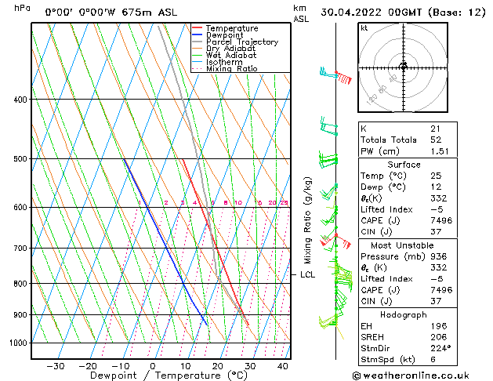Select the Wet Adiabat legend entry
The height and width of the screenshot is (381, 493).
[231, 56]
